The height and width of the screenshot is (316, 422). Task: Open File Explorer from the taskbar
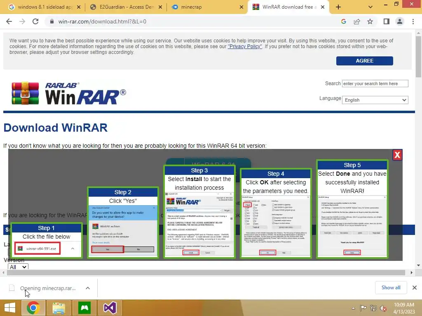point(59,308)
